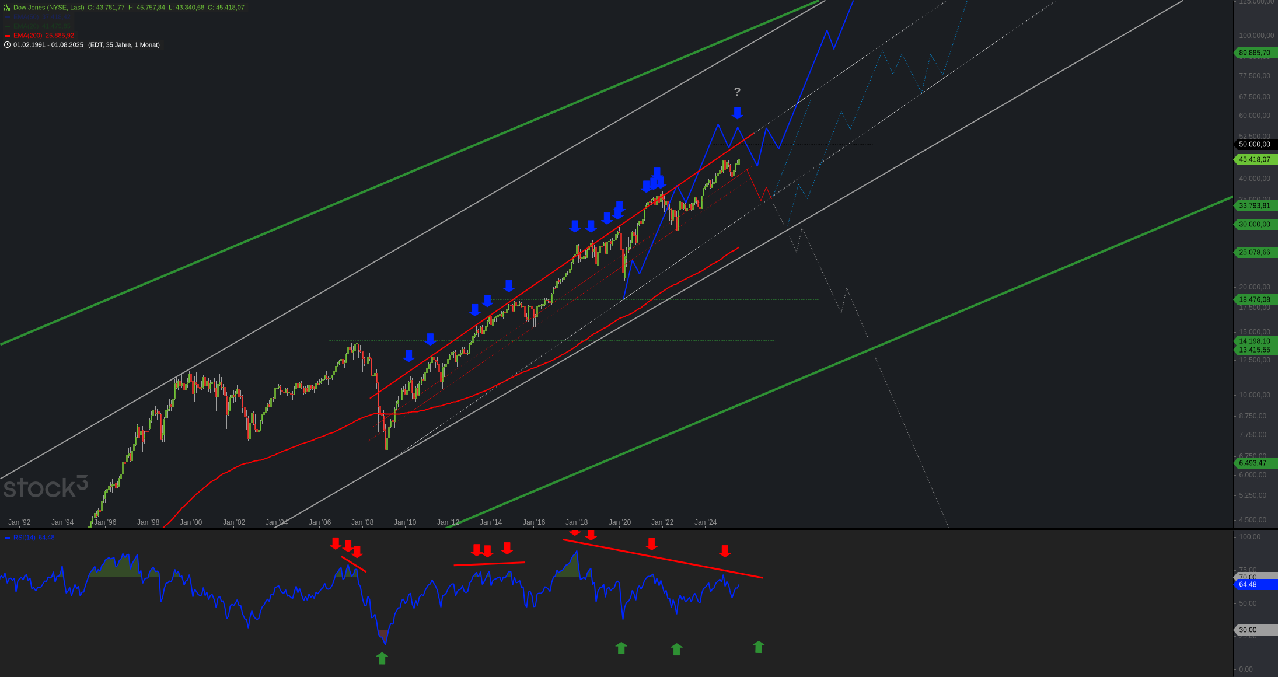
Task: Click the green up arrow below RSI 2009 low
Action: click(x=382, y=658)
